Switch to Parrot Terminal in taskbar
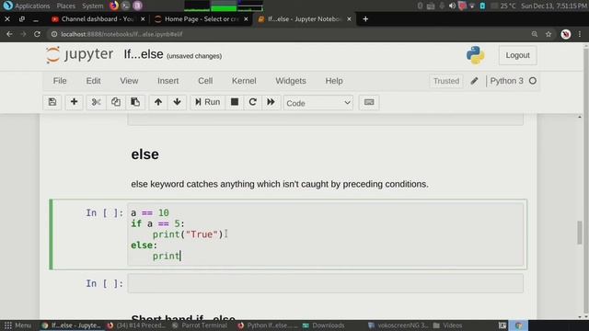The height and width of the screenshot is (331, 589). pyautogui.click(x=200, y=325)
